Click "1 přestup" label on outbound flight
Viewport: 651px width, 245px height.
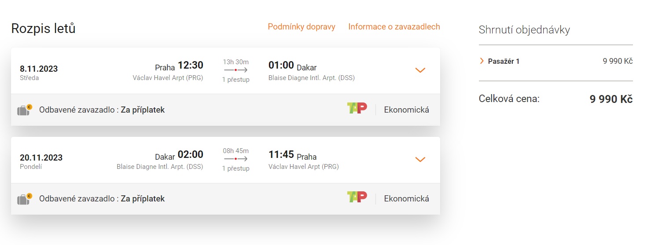pyautogui.click(x=235, y=80)
